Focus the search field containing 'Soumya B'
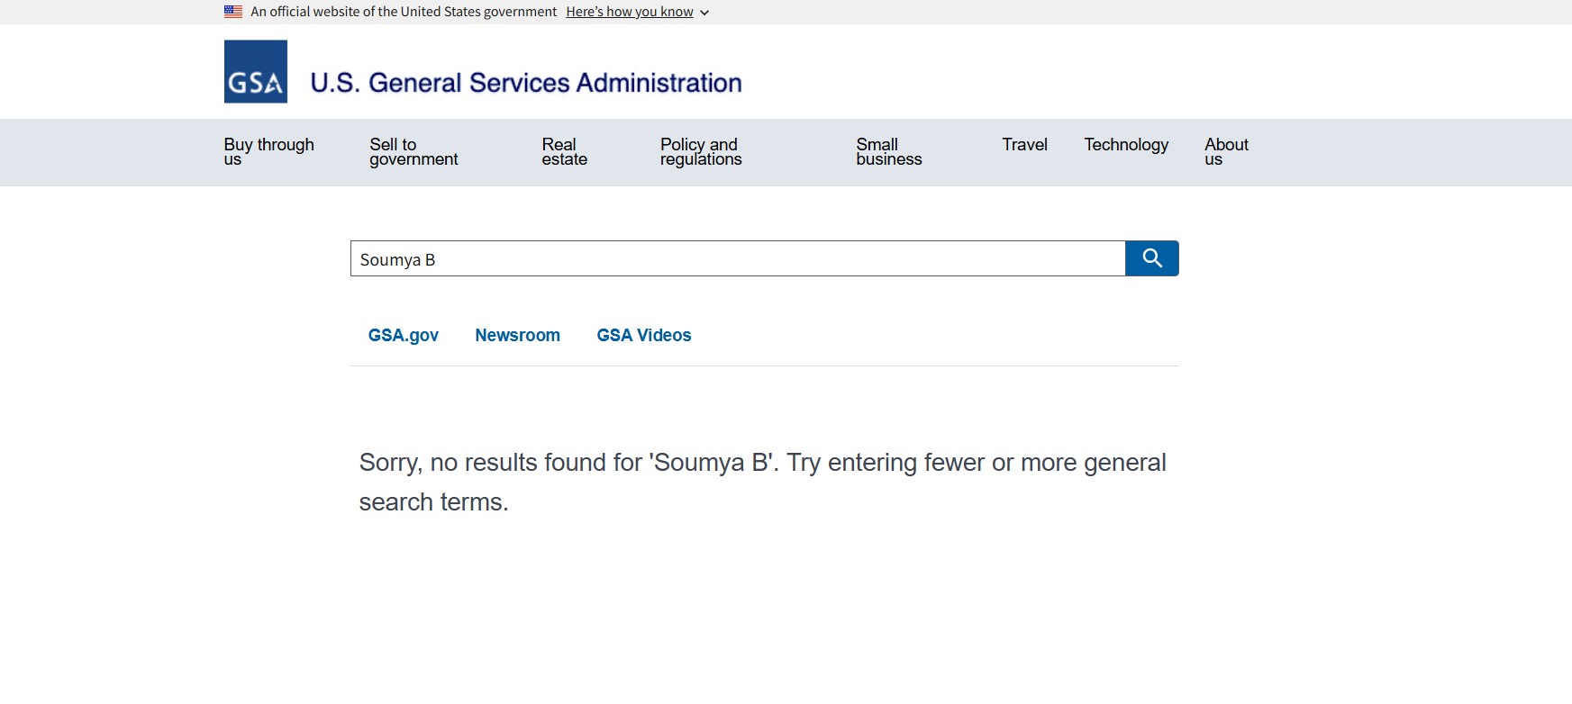Image resolution: width=1572 pixels, height=704 pixels. (737, 259)
